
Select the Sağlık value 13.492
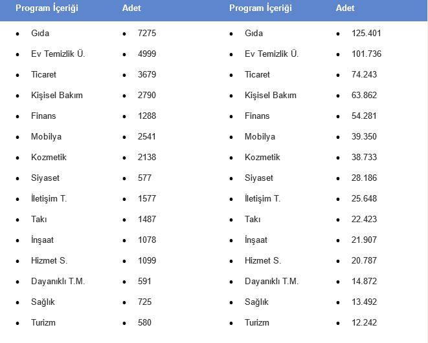365,302
